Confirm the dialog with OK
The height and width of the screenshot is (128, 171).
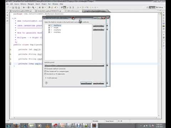click(86, 83)
